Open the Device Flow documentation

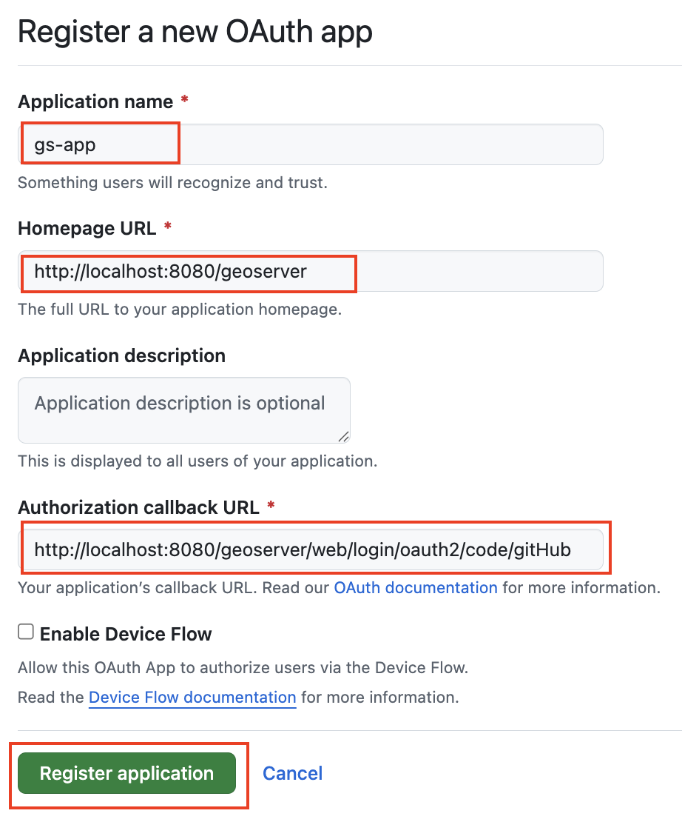click(192, 697)
